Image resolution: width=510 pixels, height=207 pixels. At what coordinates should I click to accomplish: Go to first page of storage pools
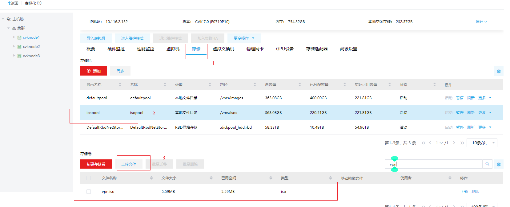424,143
